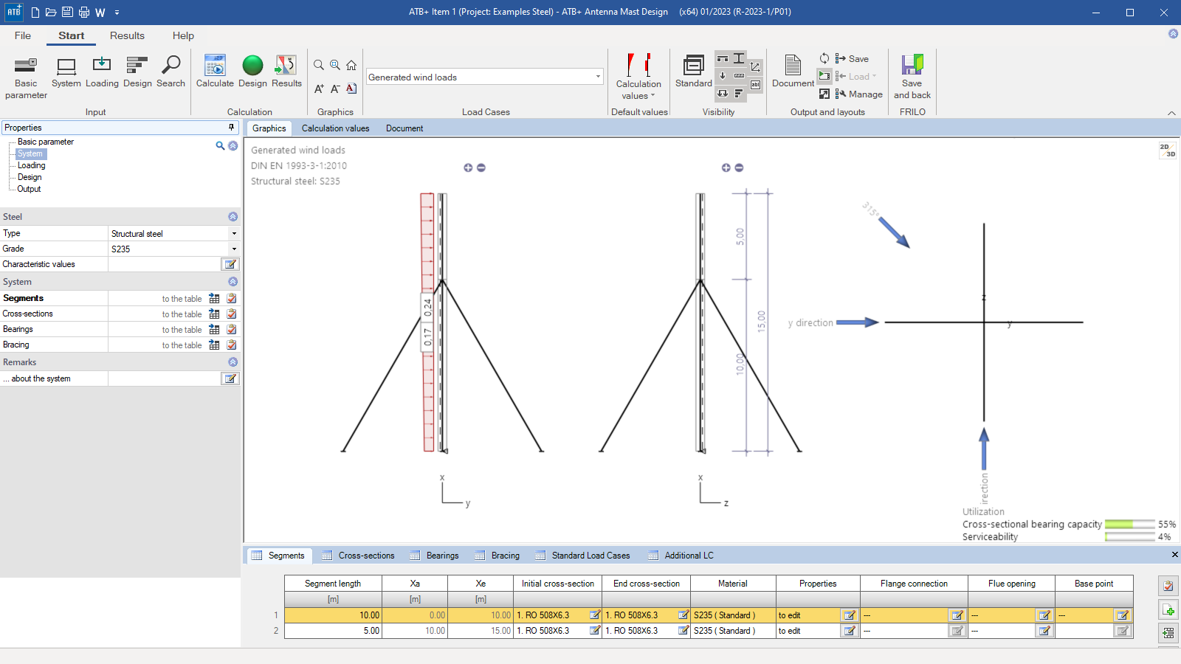Click the New file icon in title bar
1181x664 pixels.
tap(35, 12)
